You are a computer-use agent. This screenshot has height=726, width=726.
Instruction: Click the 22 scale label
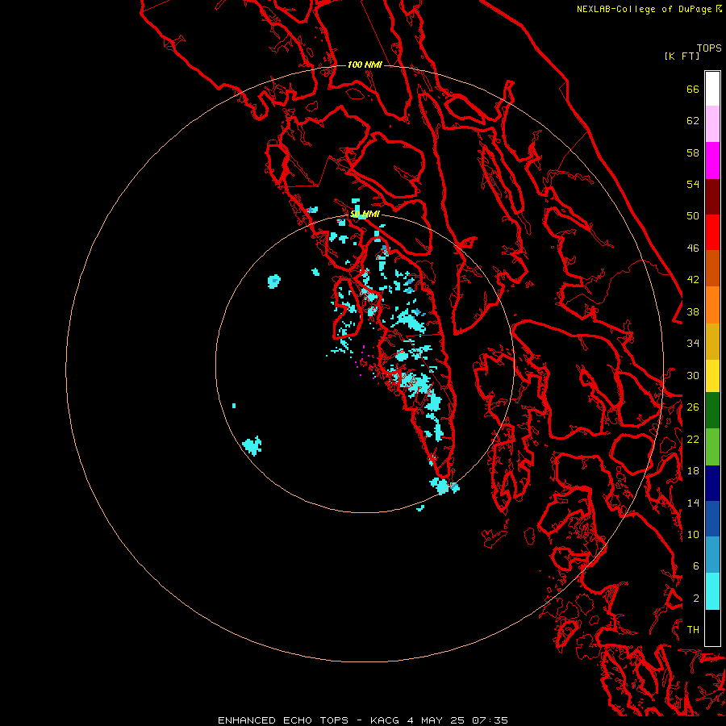pos(693,439)
